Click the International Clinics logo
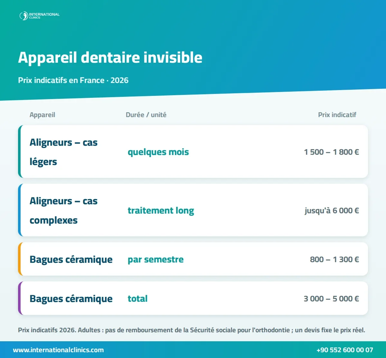 pyautogui.click(x=40, y=16)
